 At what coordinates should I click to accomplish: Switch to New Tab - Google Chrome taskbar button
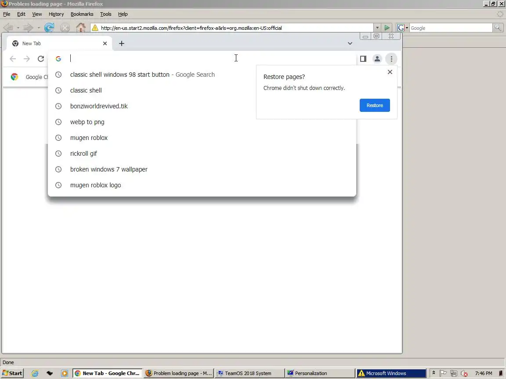[108, 373]
